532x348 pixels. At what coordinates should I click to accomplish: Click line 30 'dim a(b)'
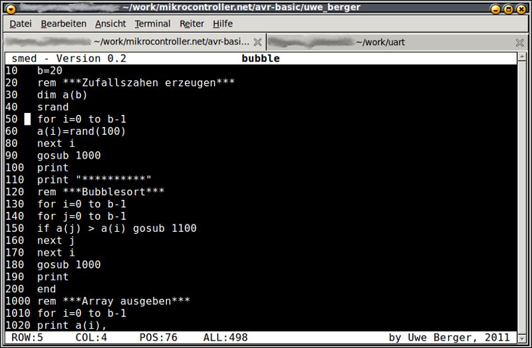47,95
